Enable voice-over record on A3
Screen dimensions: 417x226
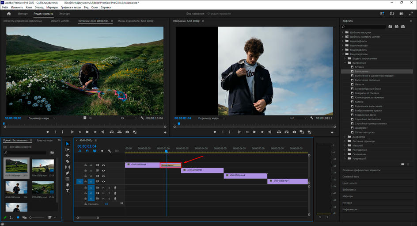[115, 199]
